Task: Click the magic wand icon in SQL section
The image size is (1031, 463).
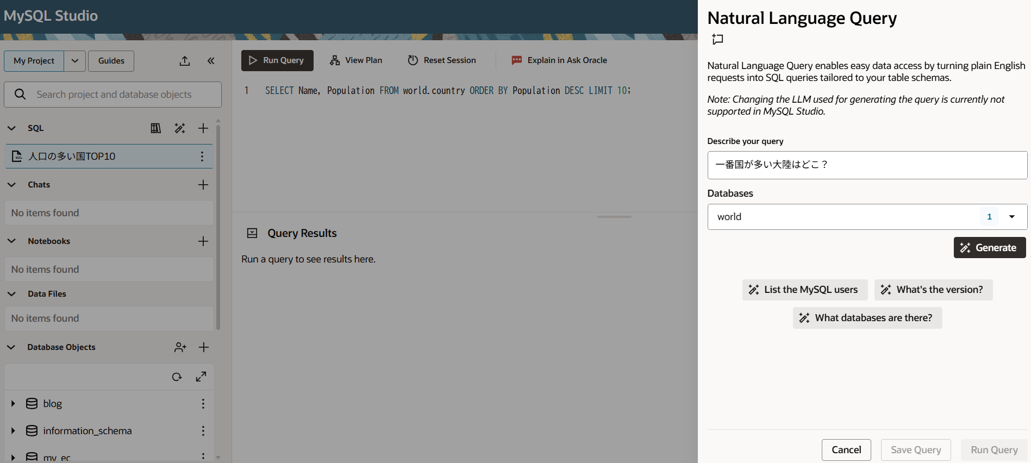Action: click(180, 128)
